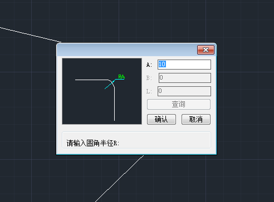Image resolution: width=274 pixels, height=202 pixels.
Task: Confirm with the 确认 button
Action: click(162, 119)
